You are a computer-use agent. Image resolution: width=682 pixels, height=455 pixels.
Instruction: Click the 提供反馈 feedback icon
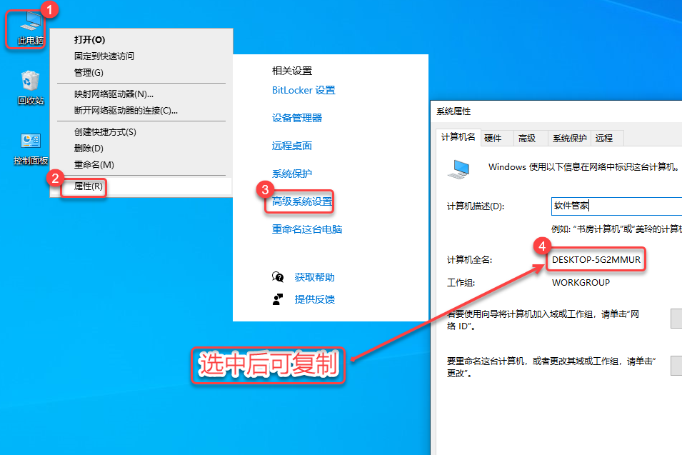click(278, 299)
